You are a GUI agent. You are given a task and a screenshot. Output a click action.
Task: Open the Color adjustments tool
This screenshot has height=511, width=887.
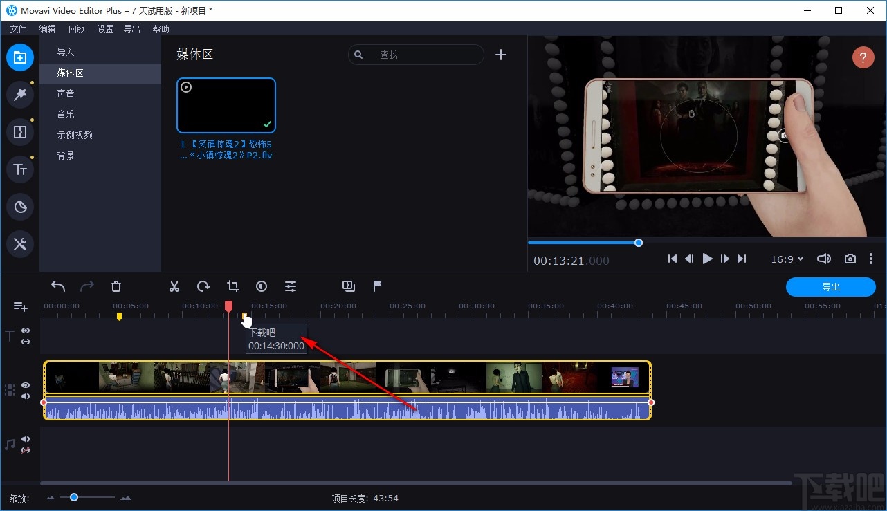tap(262, 286)
